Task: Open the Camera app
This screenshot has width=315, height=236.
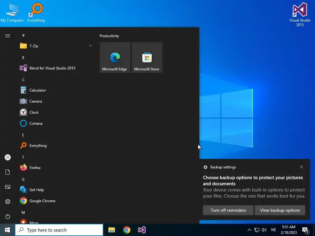Action: [56, 101]
